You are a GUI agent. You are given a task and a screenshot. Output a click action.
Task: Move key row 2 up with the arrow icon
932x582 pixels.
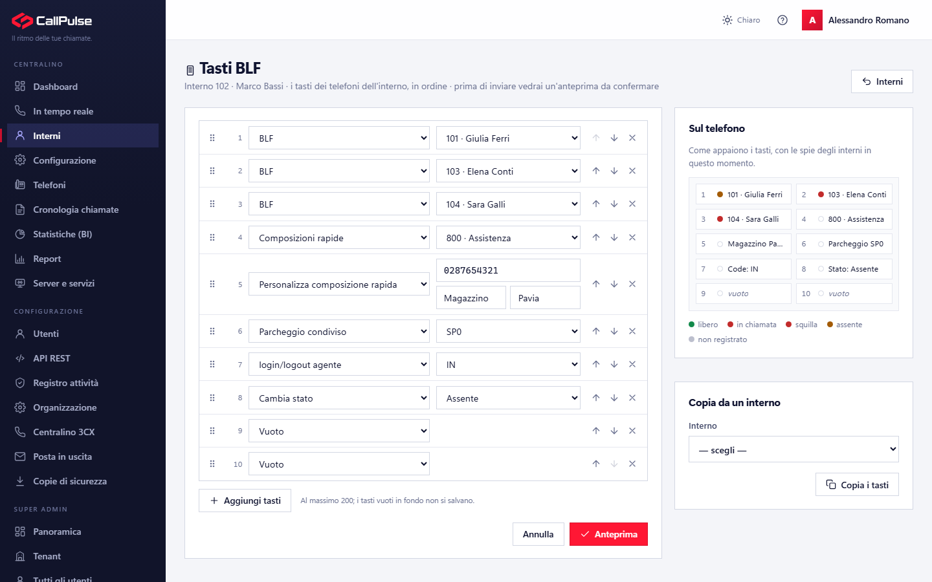pyautogui.click(x=596, y=171)
